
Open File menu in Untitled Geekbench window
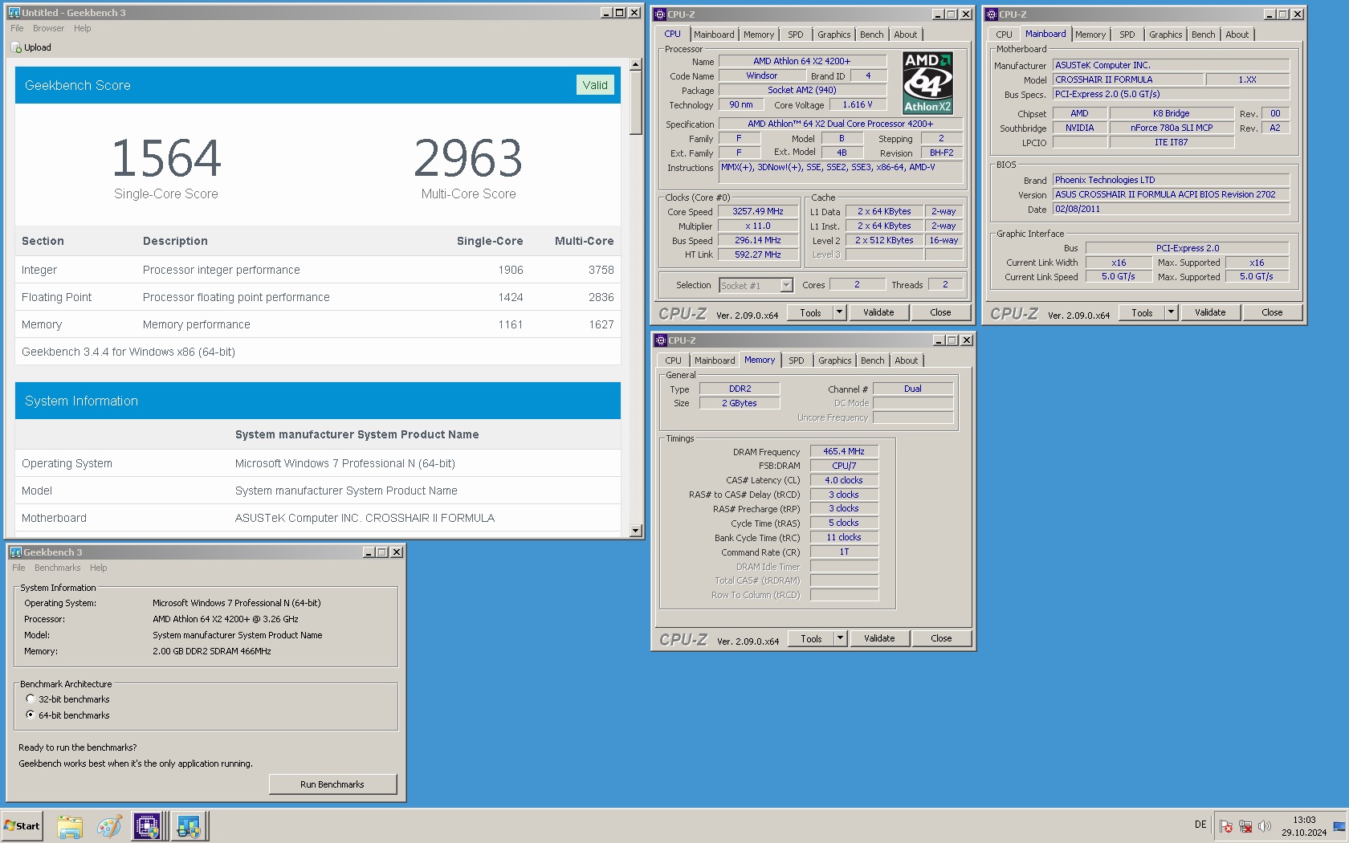17,28
